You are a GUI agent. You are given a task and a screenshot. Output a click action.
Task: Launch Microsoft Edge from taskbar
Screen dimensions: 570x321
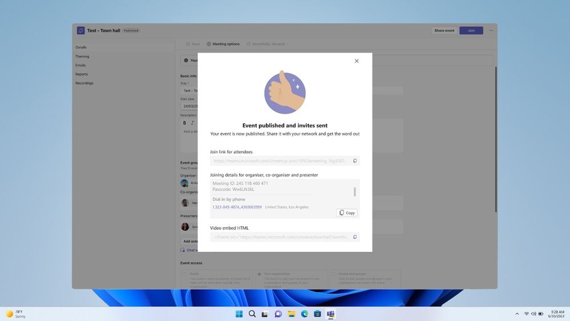(x=304, y=314)
